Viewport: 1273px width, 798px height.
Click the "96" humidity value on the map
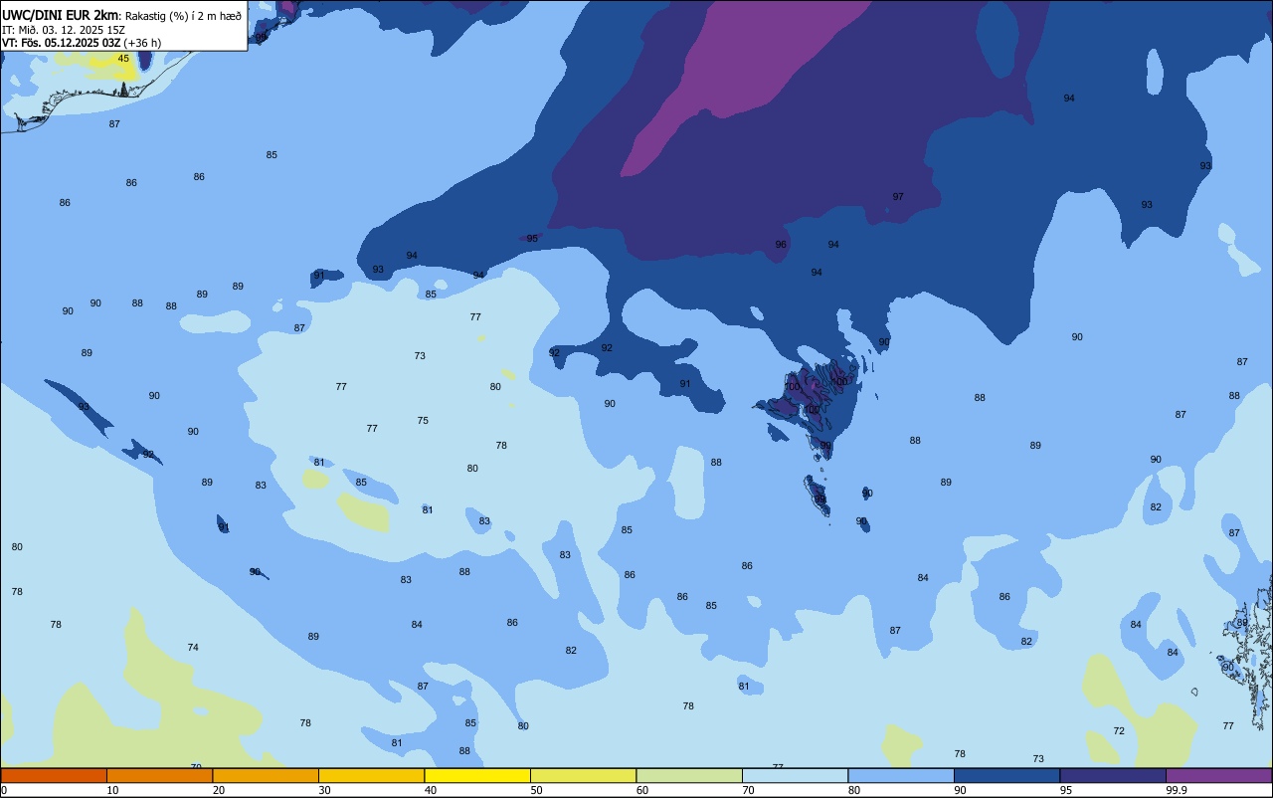point(781,245)
